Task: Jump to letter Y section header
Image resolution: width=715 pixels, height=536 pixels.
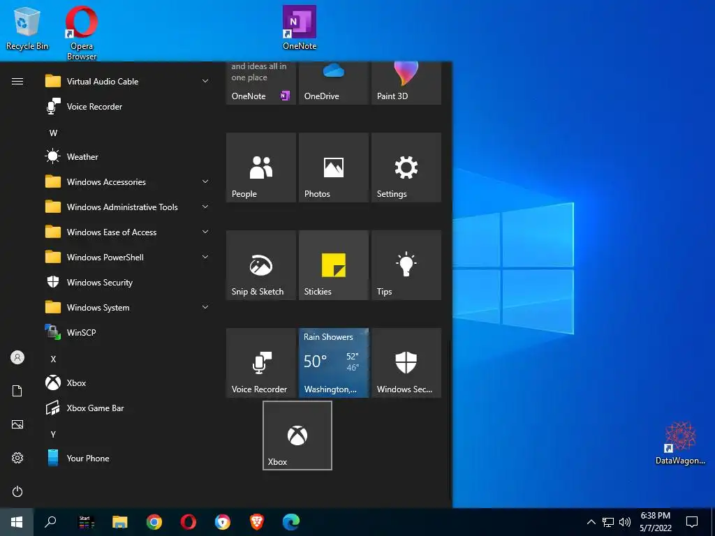Action: tap(53, 434)
